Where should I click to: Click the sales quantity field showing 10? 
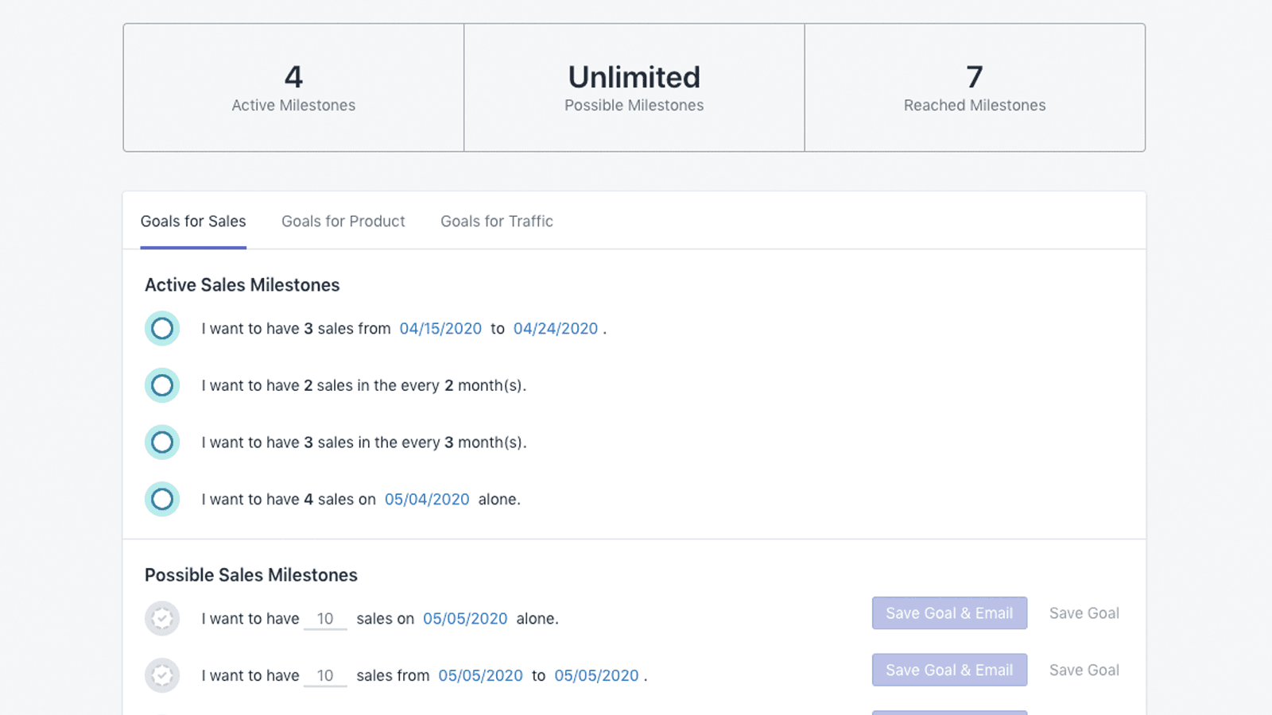(x=326, y=618)
